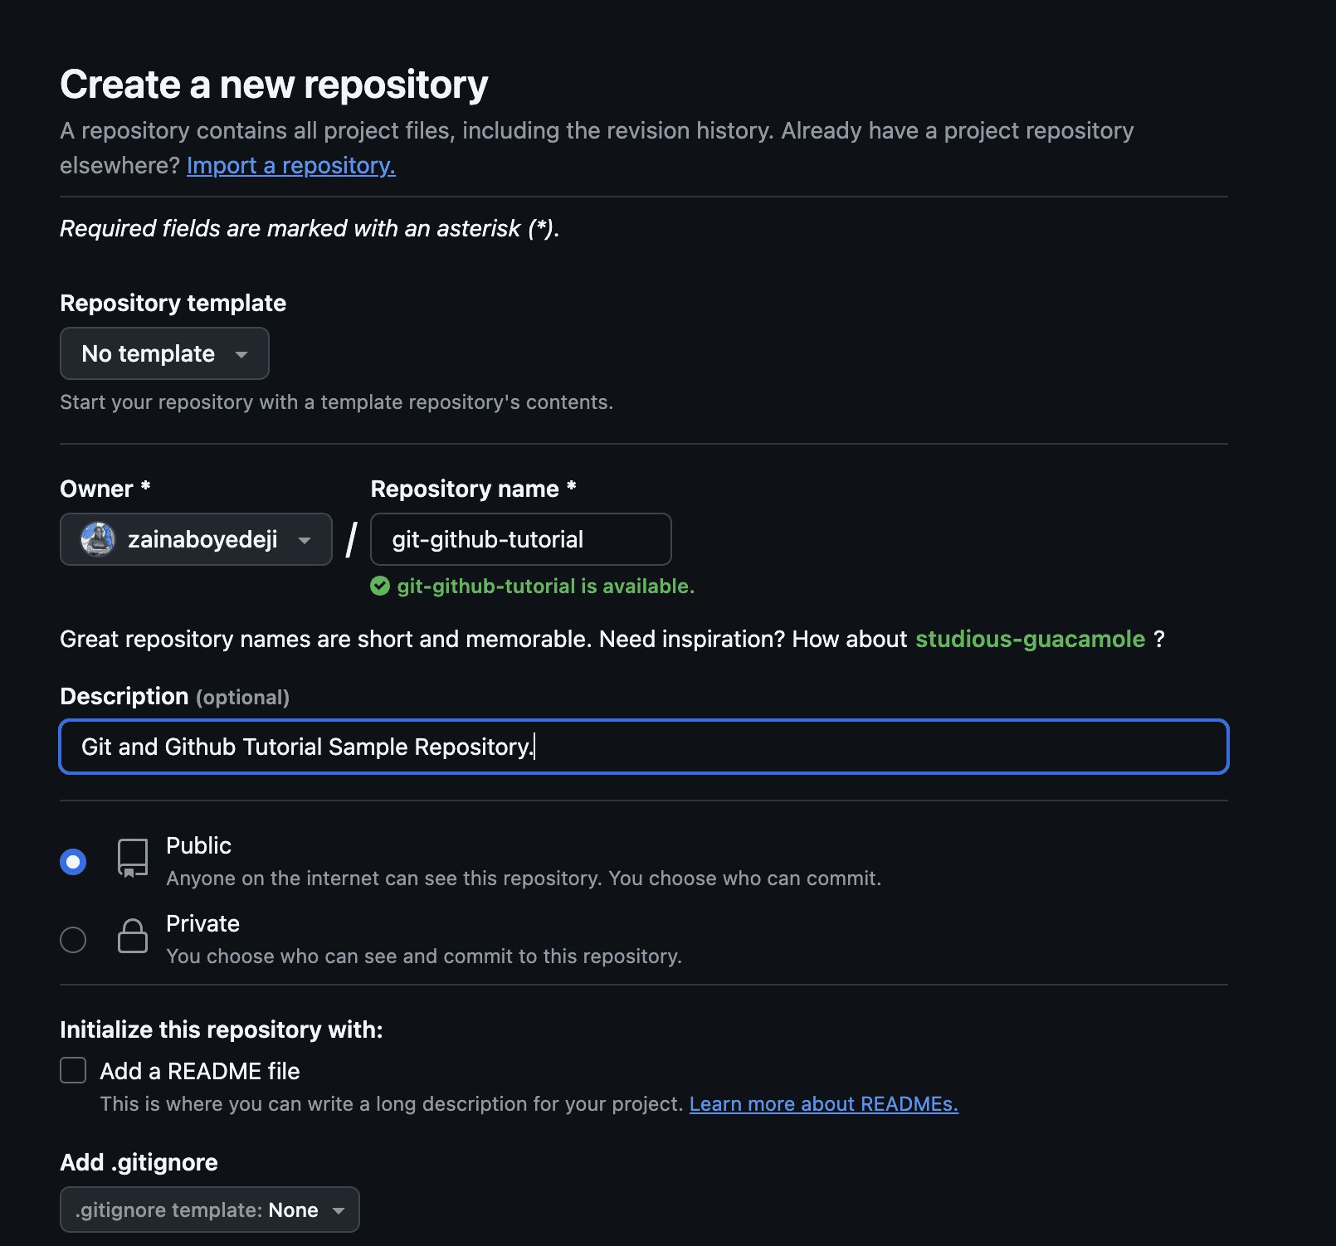
Task: Focus the Description input field
Action: tap(644, 747)
